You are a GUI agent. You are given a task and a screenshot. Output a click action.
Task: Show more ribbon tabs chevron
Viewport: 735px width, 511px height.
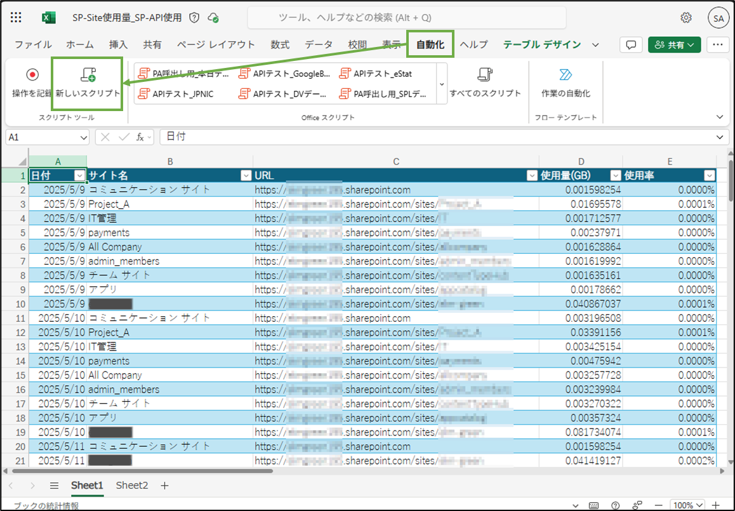[x=595, y=45]
